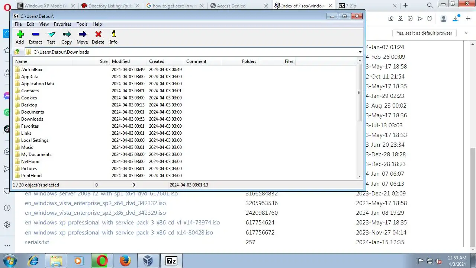This screenshot has height=268, width=476.
Task: Click the up-one-level folder icon
Action: [17, 52]
